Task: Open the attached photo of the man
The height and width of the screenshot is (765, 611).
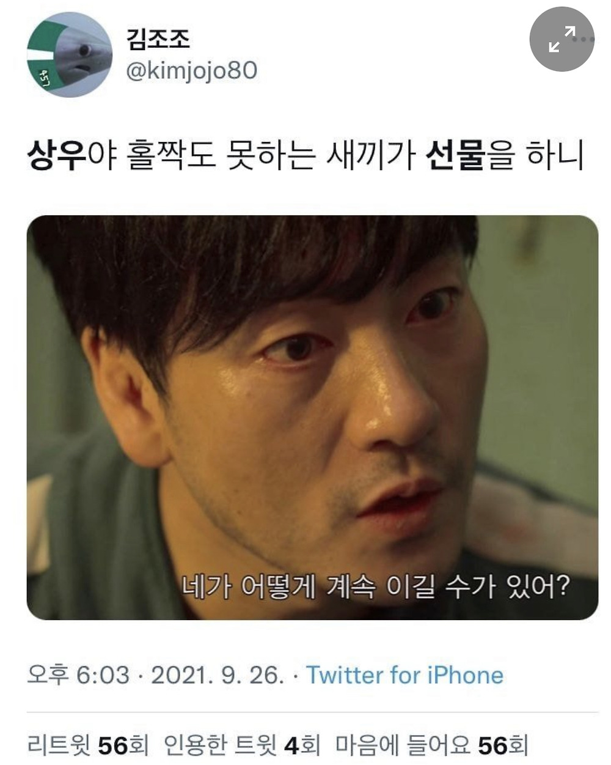Action: tap(312, 418)
